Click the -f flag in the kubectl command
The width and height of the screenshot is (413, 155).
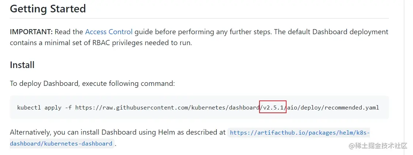68,108
